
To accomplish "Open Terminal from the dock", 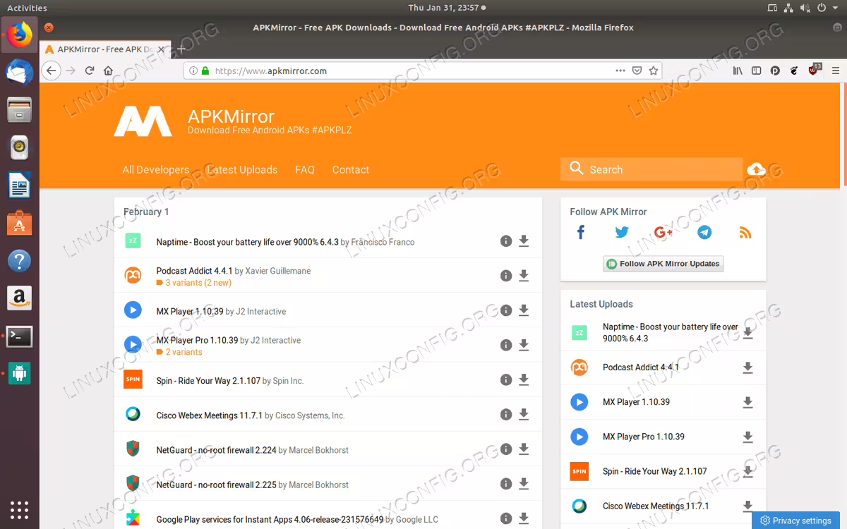I will pyautogui.click(x=20, y=336).
